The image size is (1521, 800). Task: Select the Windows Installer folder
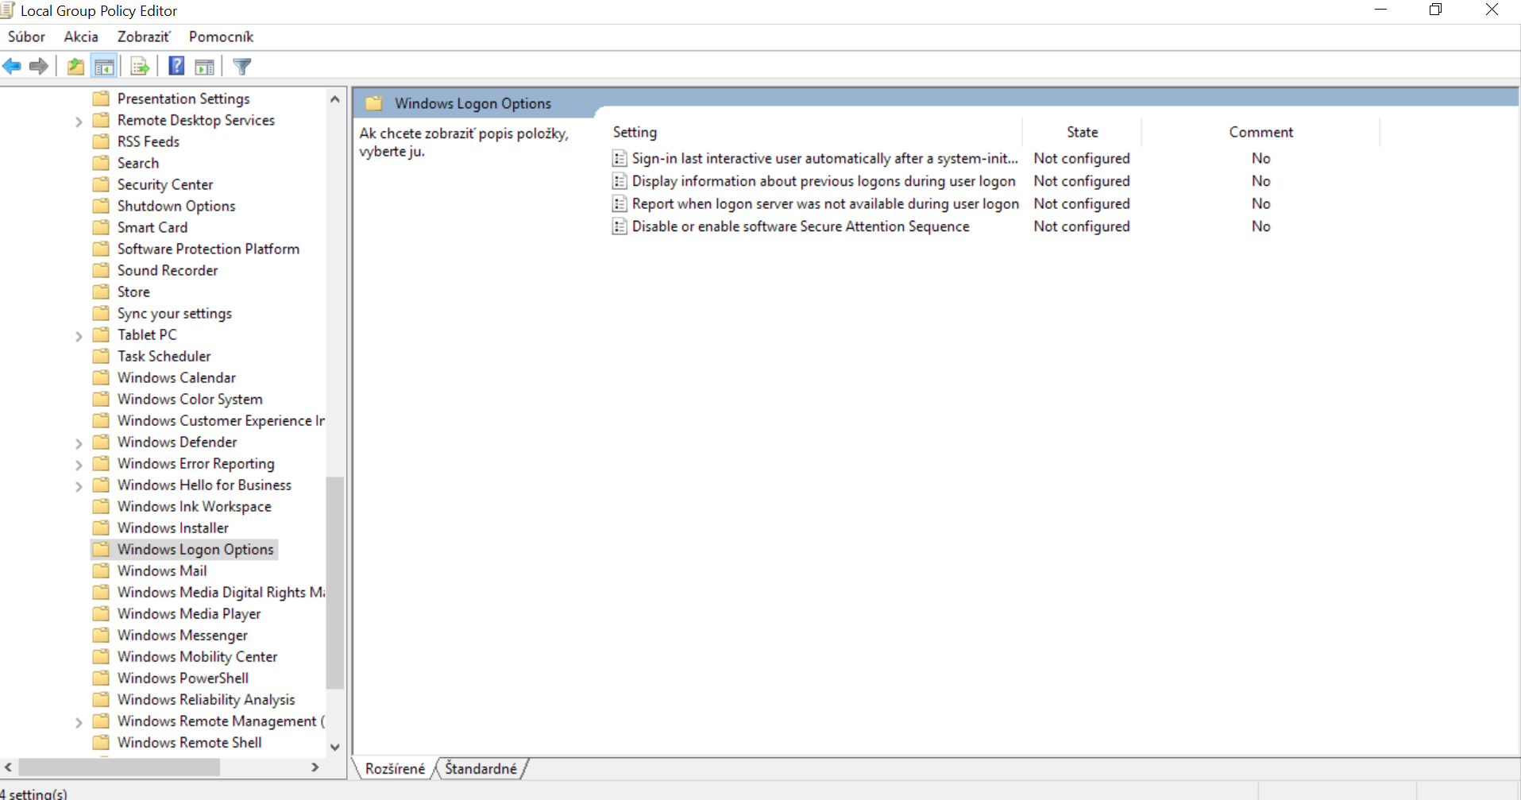pos(173,528)
